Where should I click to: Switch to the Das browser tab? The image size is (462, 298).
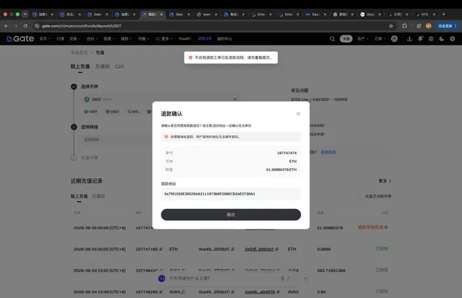pos(316,14)
